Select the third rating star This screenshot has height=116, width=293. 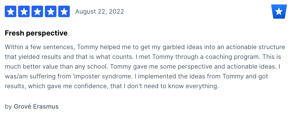point(37,11)
